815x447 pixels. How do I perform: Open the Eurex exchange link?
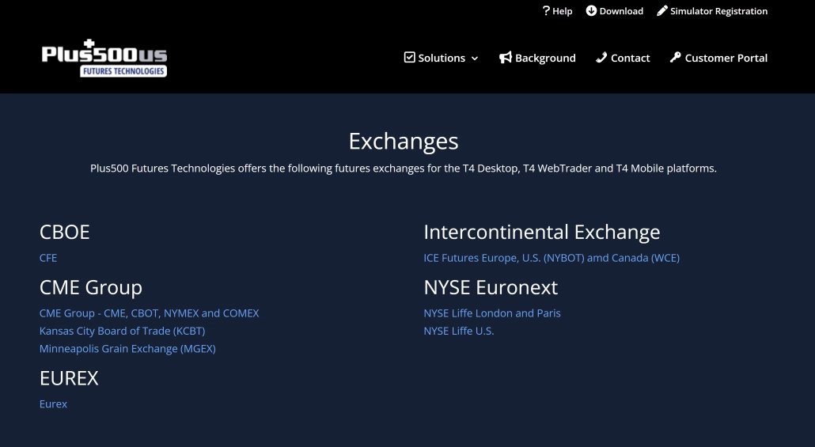[53, 404]
